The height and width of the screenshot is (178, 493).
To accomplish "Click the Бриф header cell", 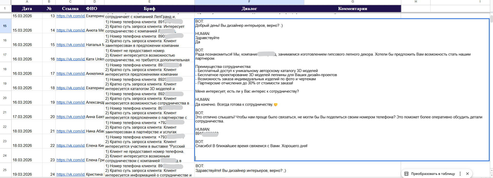I will tap(150, 8).
